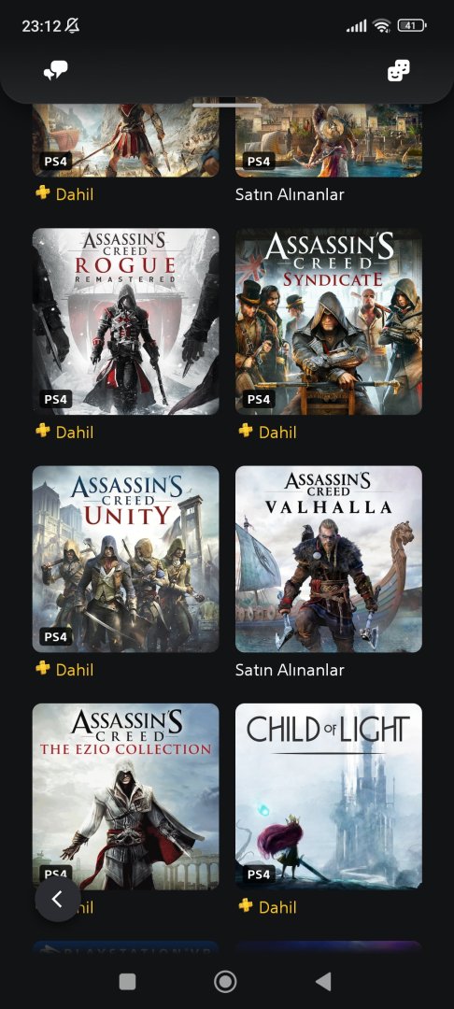Open Assassin's Creed Valhalla cover
The height and width of the screenshot is (1009, 454).
pyautogui.click(x=329, y=559)
